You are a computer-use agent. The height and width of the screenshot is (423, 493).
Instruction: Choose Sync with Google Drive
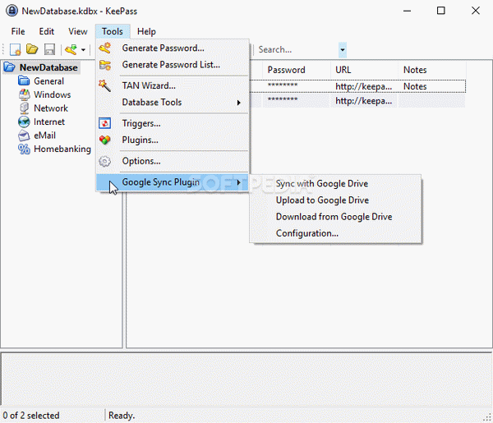(x=335, y=183)
